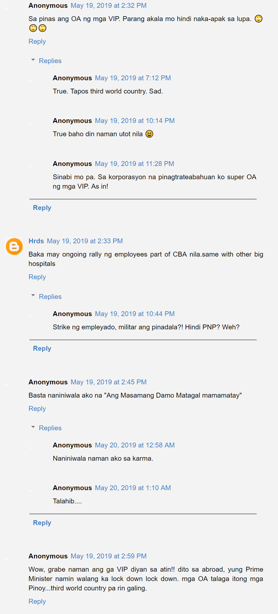Screen dimensions: 278x614
Task: Reply to the 'Masamang Damo' comment
Action: tap(37, 408)
